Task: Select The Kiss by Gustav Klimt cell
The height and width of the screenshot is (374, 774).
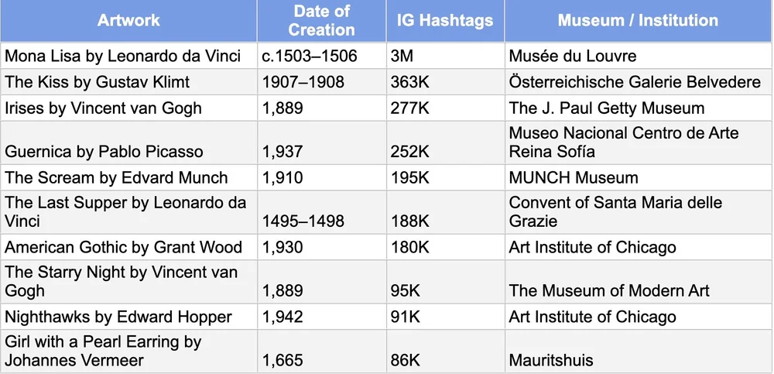Action: [128, 82]
